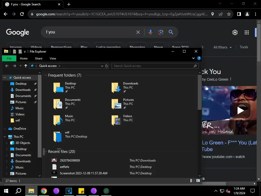Click Properties icon in File Explorer title bar

[x=15, y=52]
